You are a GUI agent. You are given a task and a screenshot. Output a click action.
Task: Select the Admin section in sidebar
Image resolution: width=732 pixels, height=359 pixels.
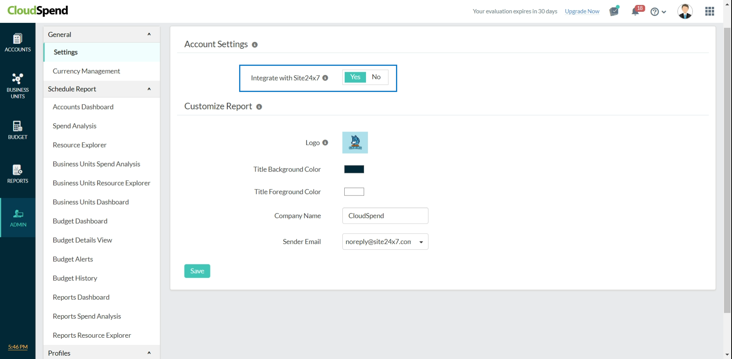point(18,218)
